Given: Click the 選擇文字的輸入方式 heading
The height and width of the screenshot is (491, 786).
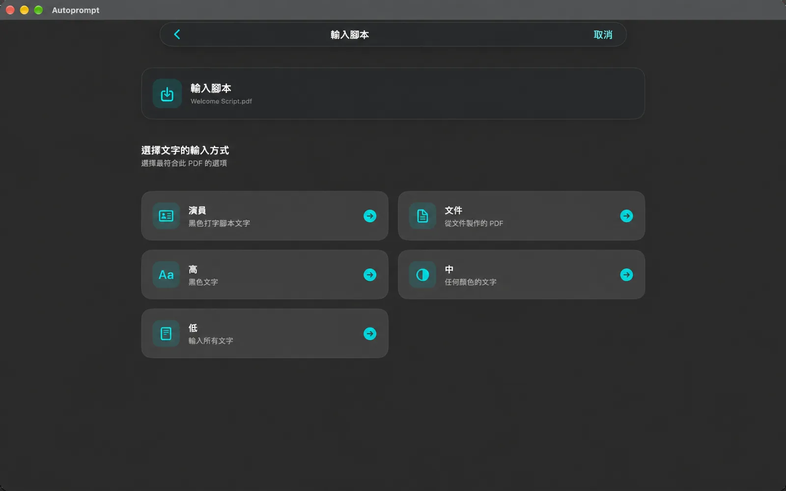Looking at the screenshot, I should click(x=185, y=150).
